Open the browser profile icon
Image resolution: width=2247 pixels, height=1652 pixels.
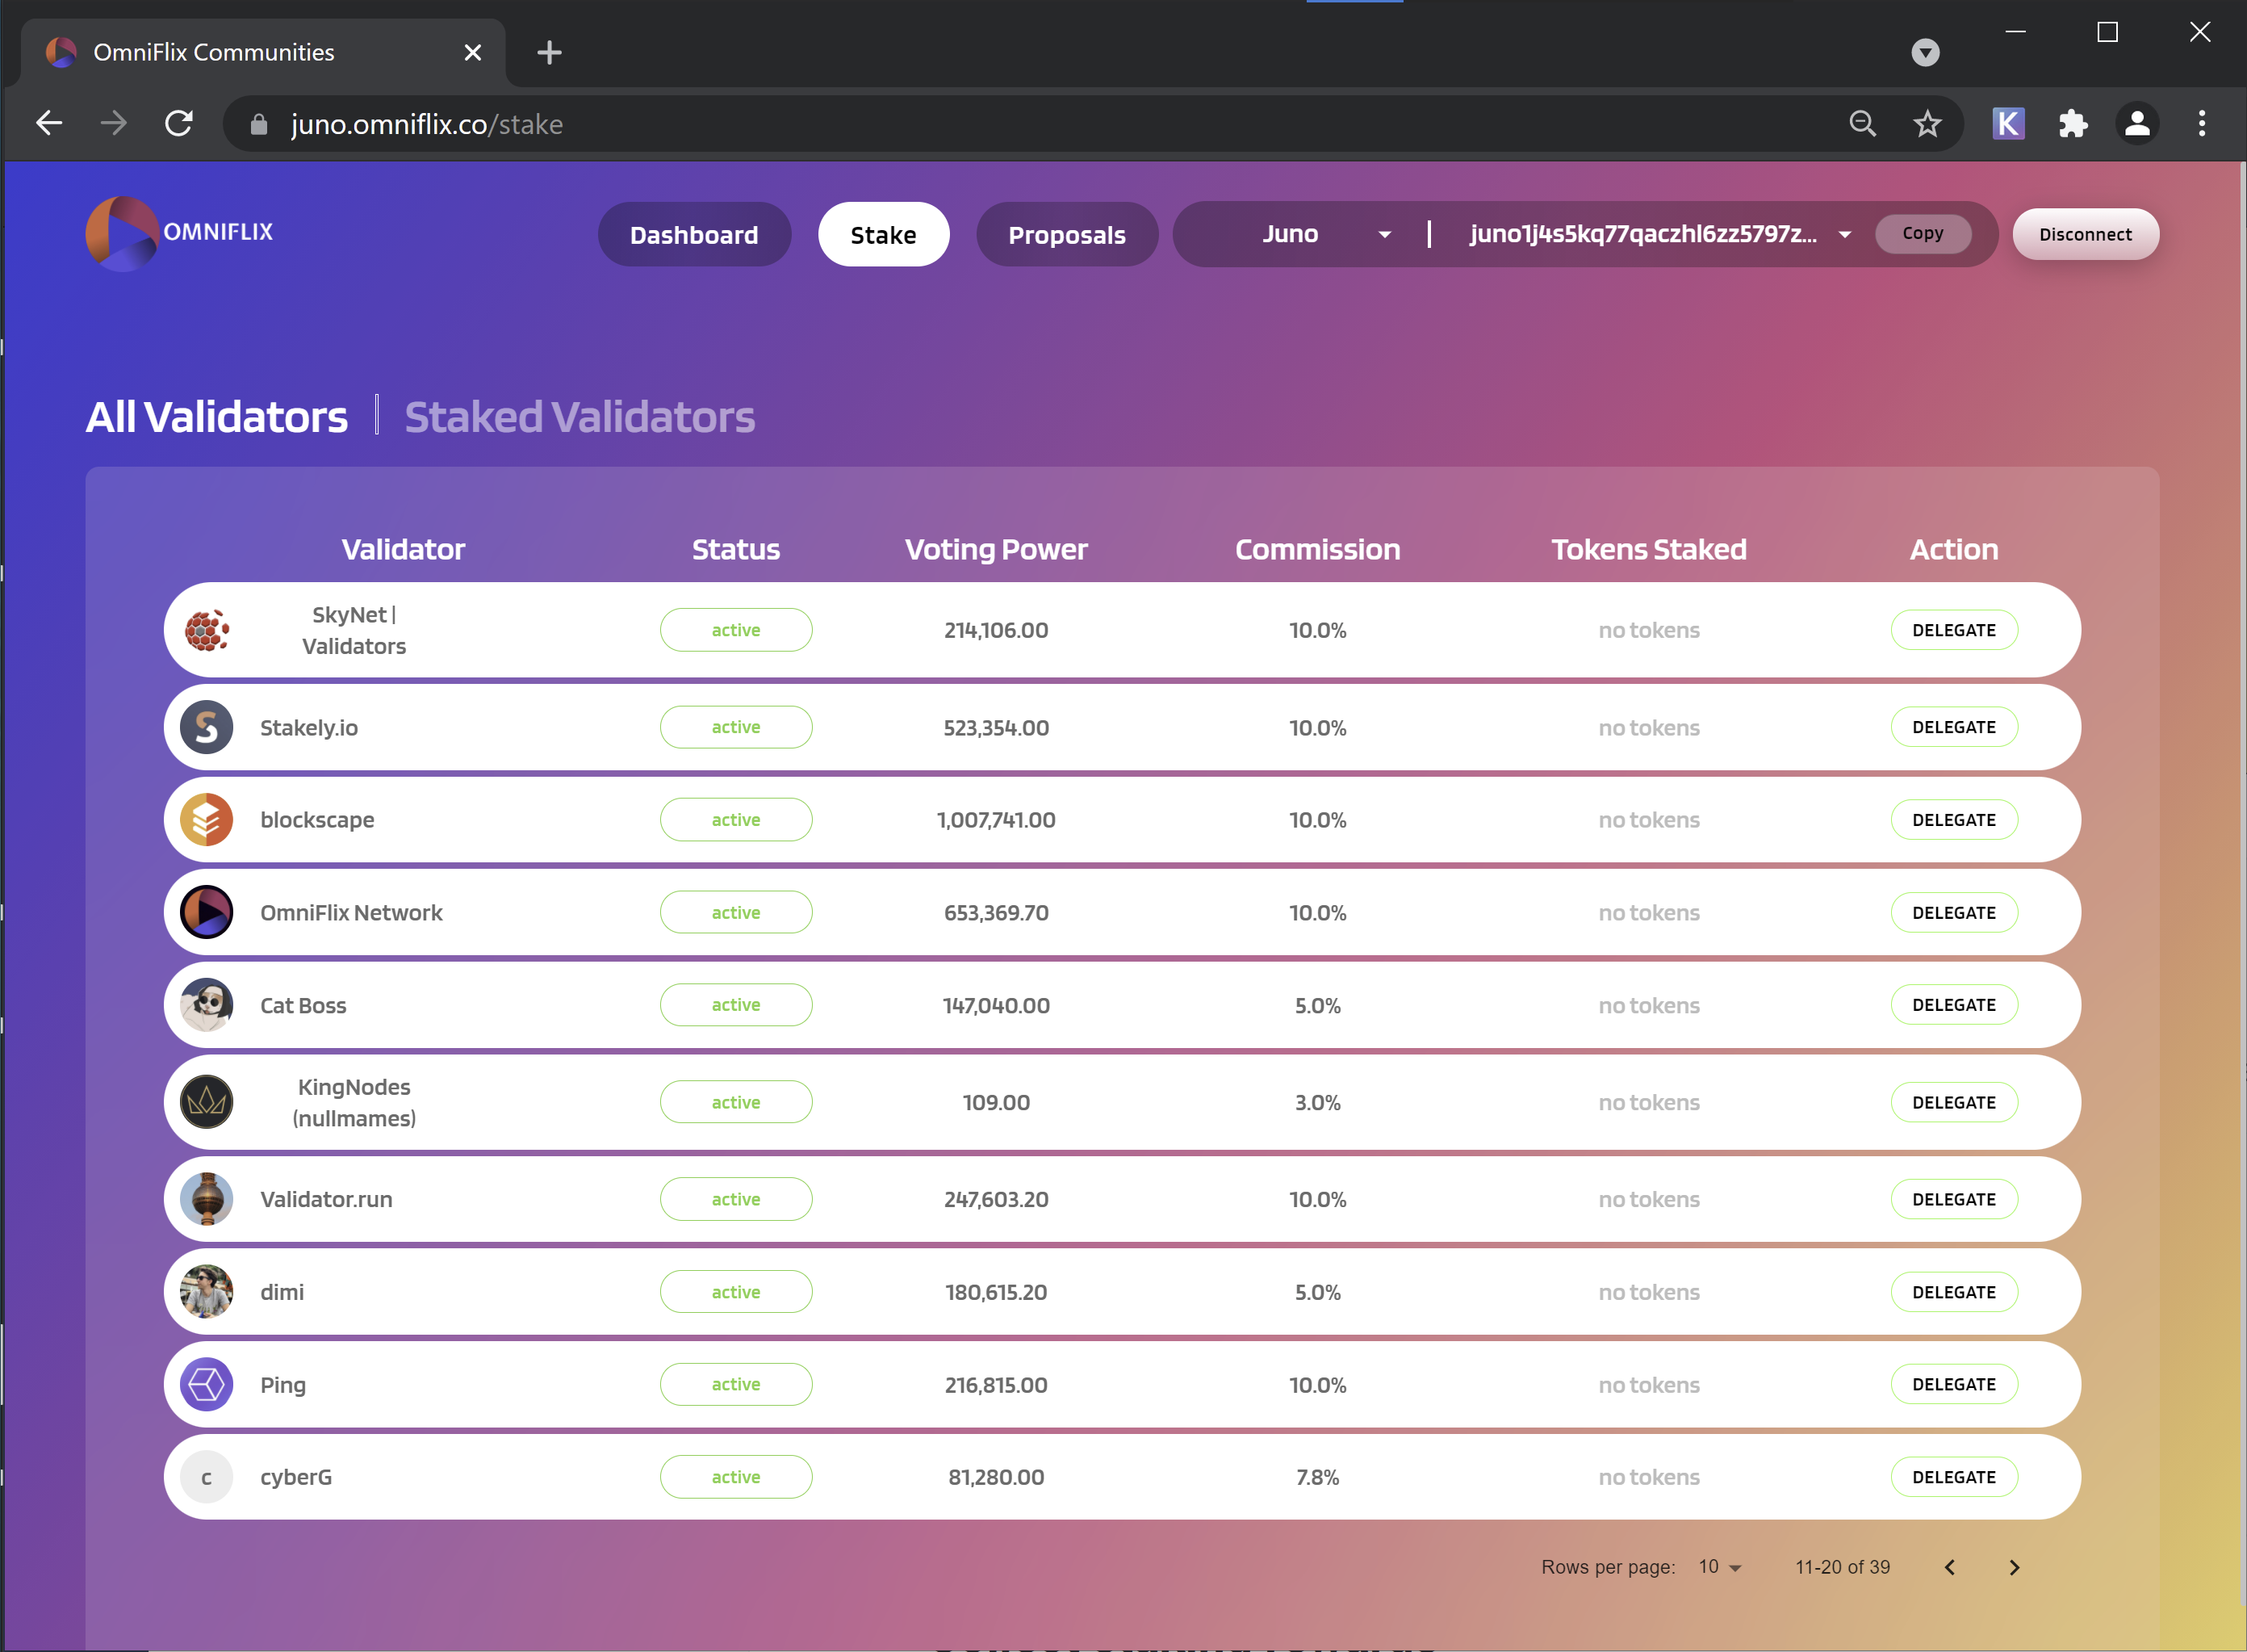(2137, 123)
